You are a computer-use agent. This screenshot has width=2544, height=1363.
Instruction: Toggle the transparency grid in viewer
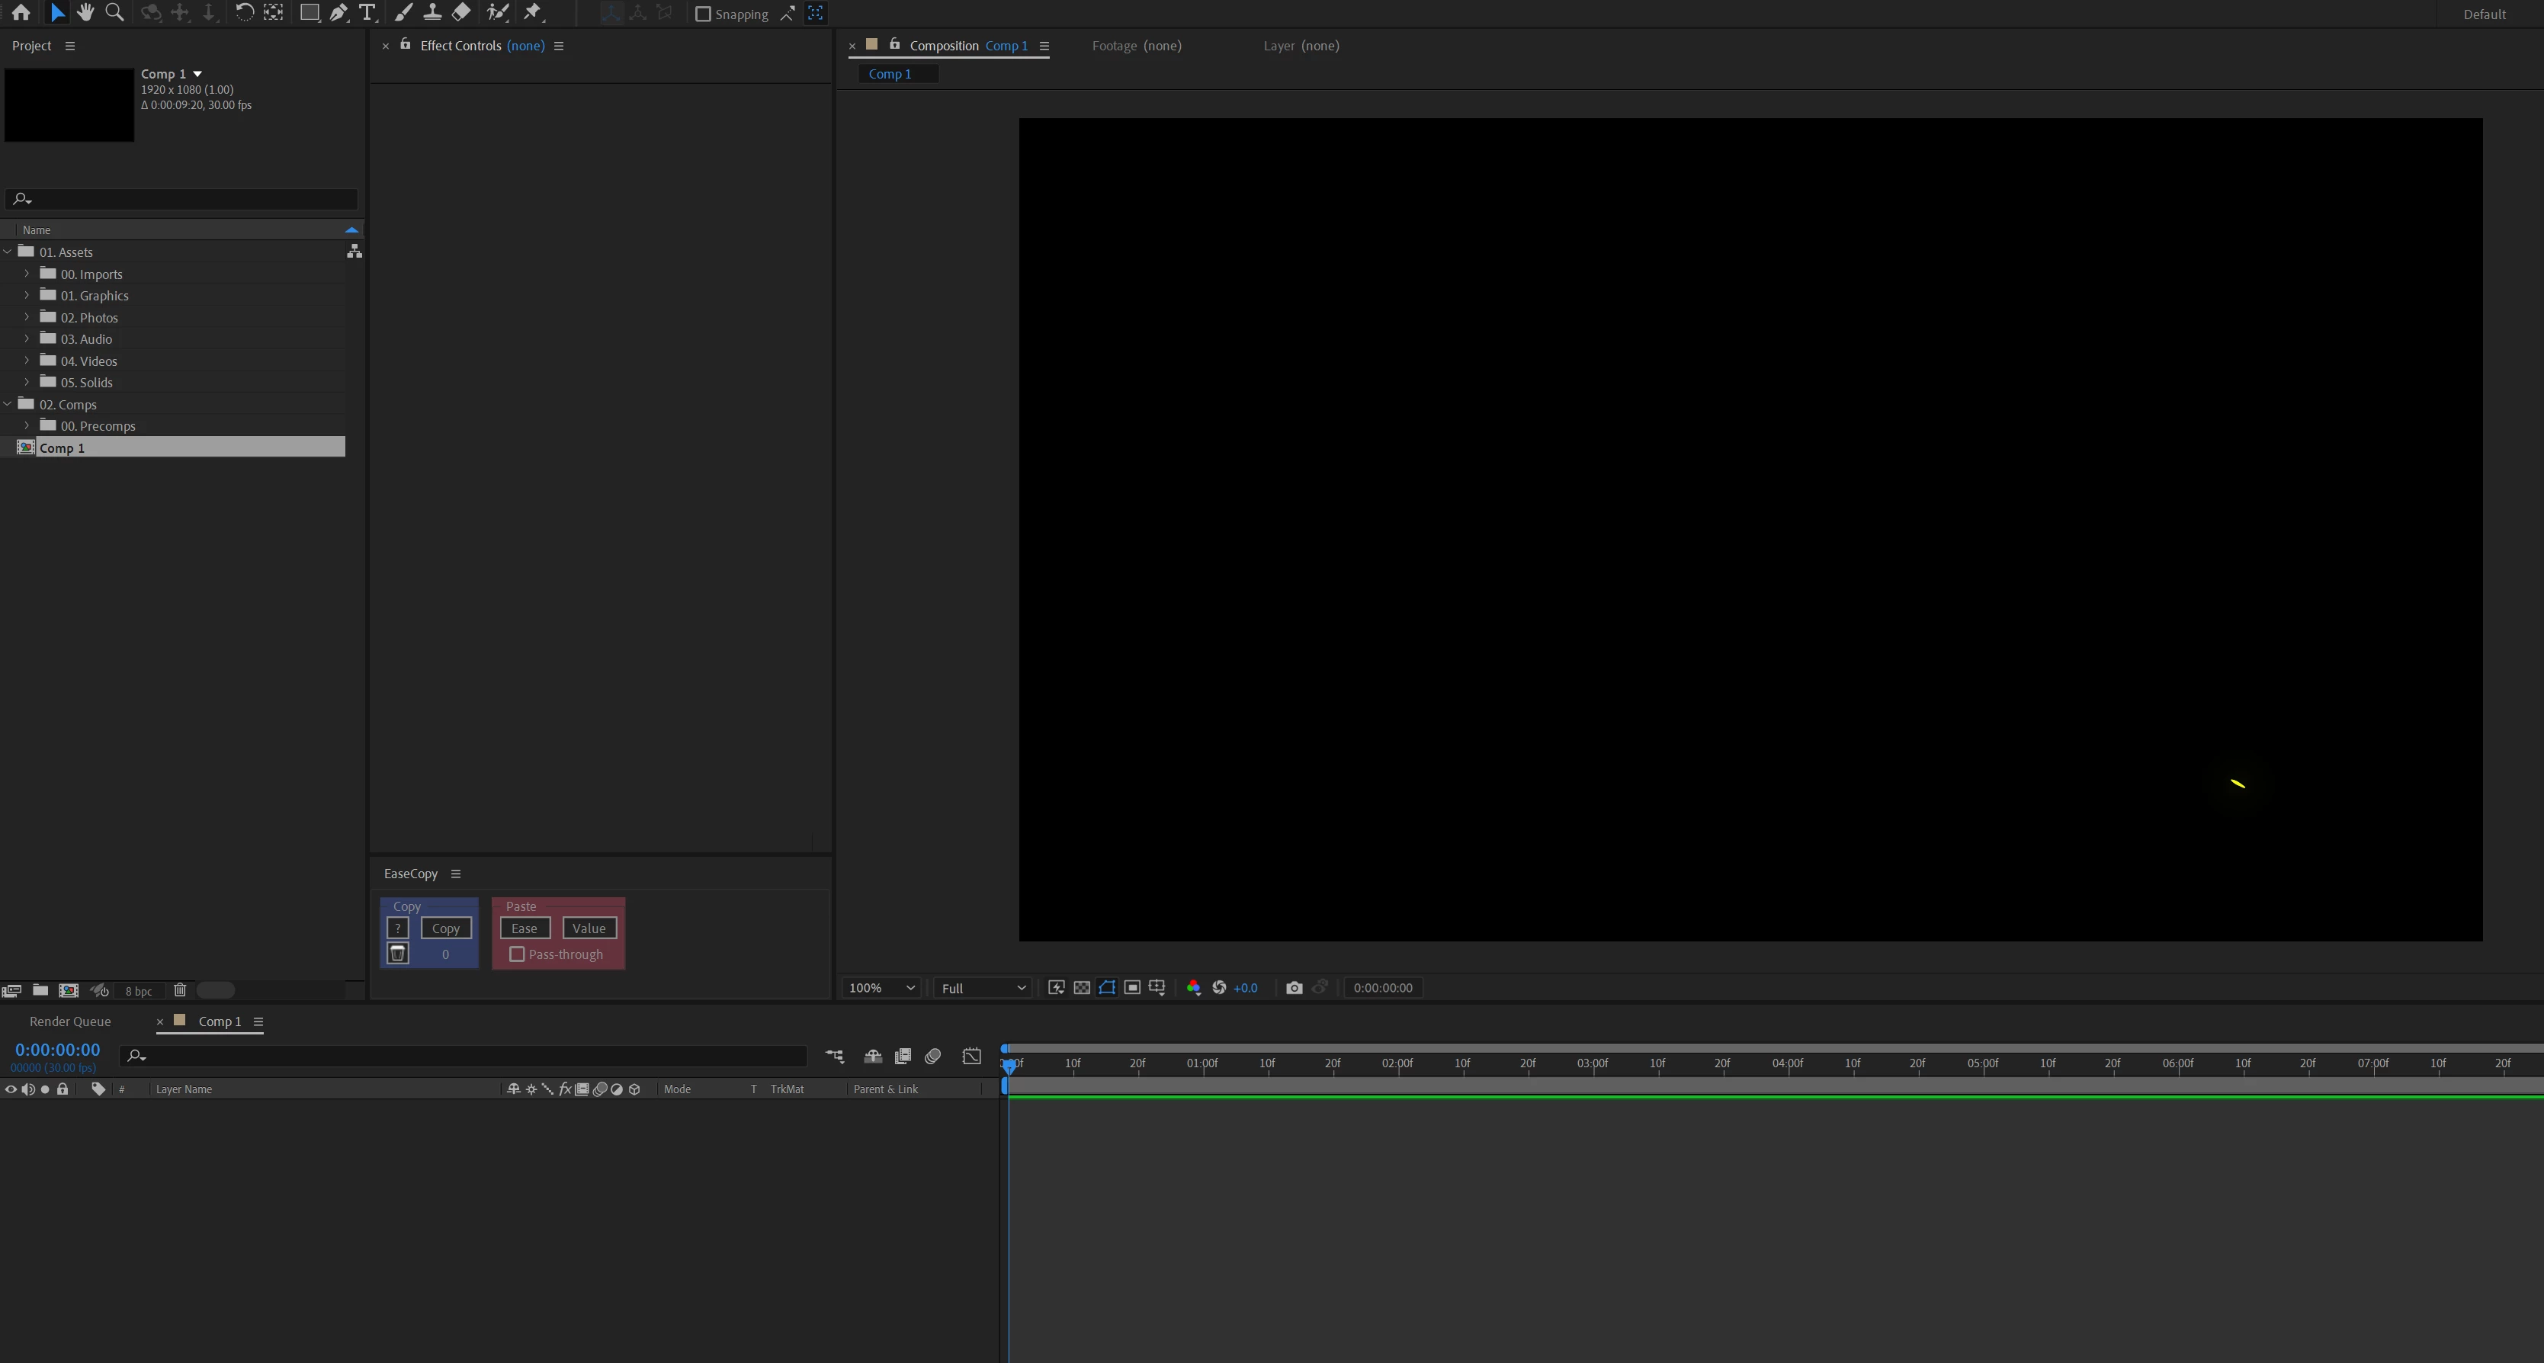coord(1083,988)
